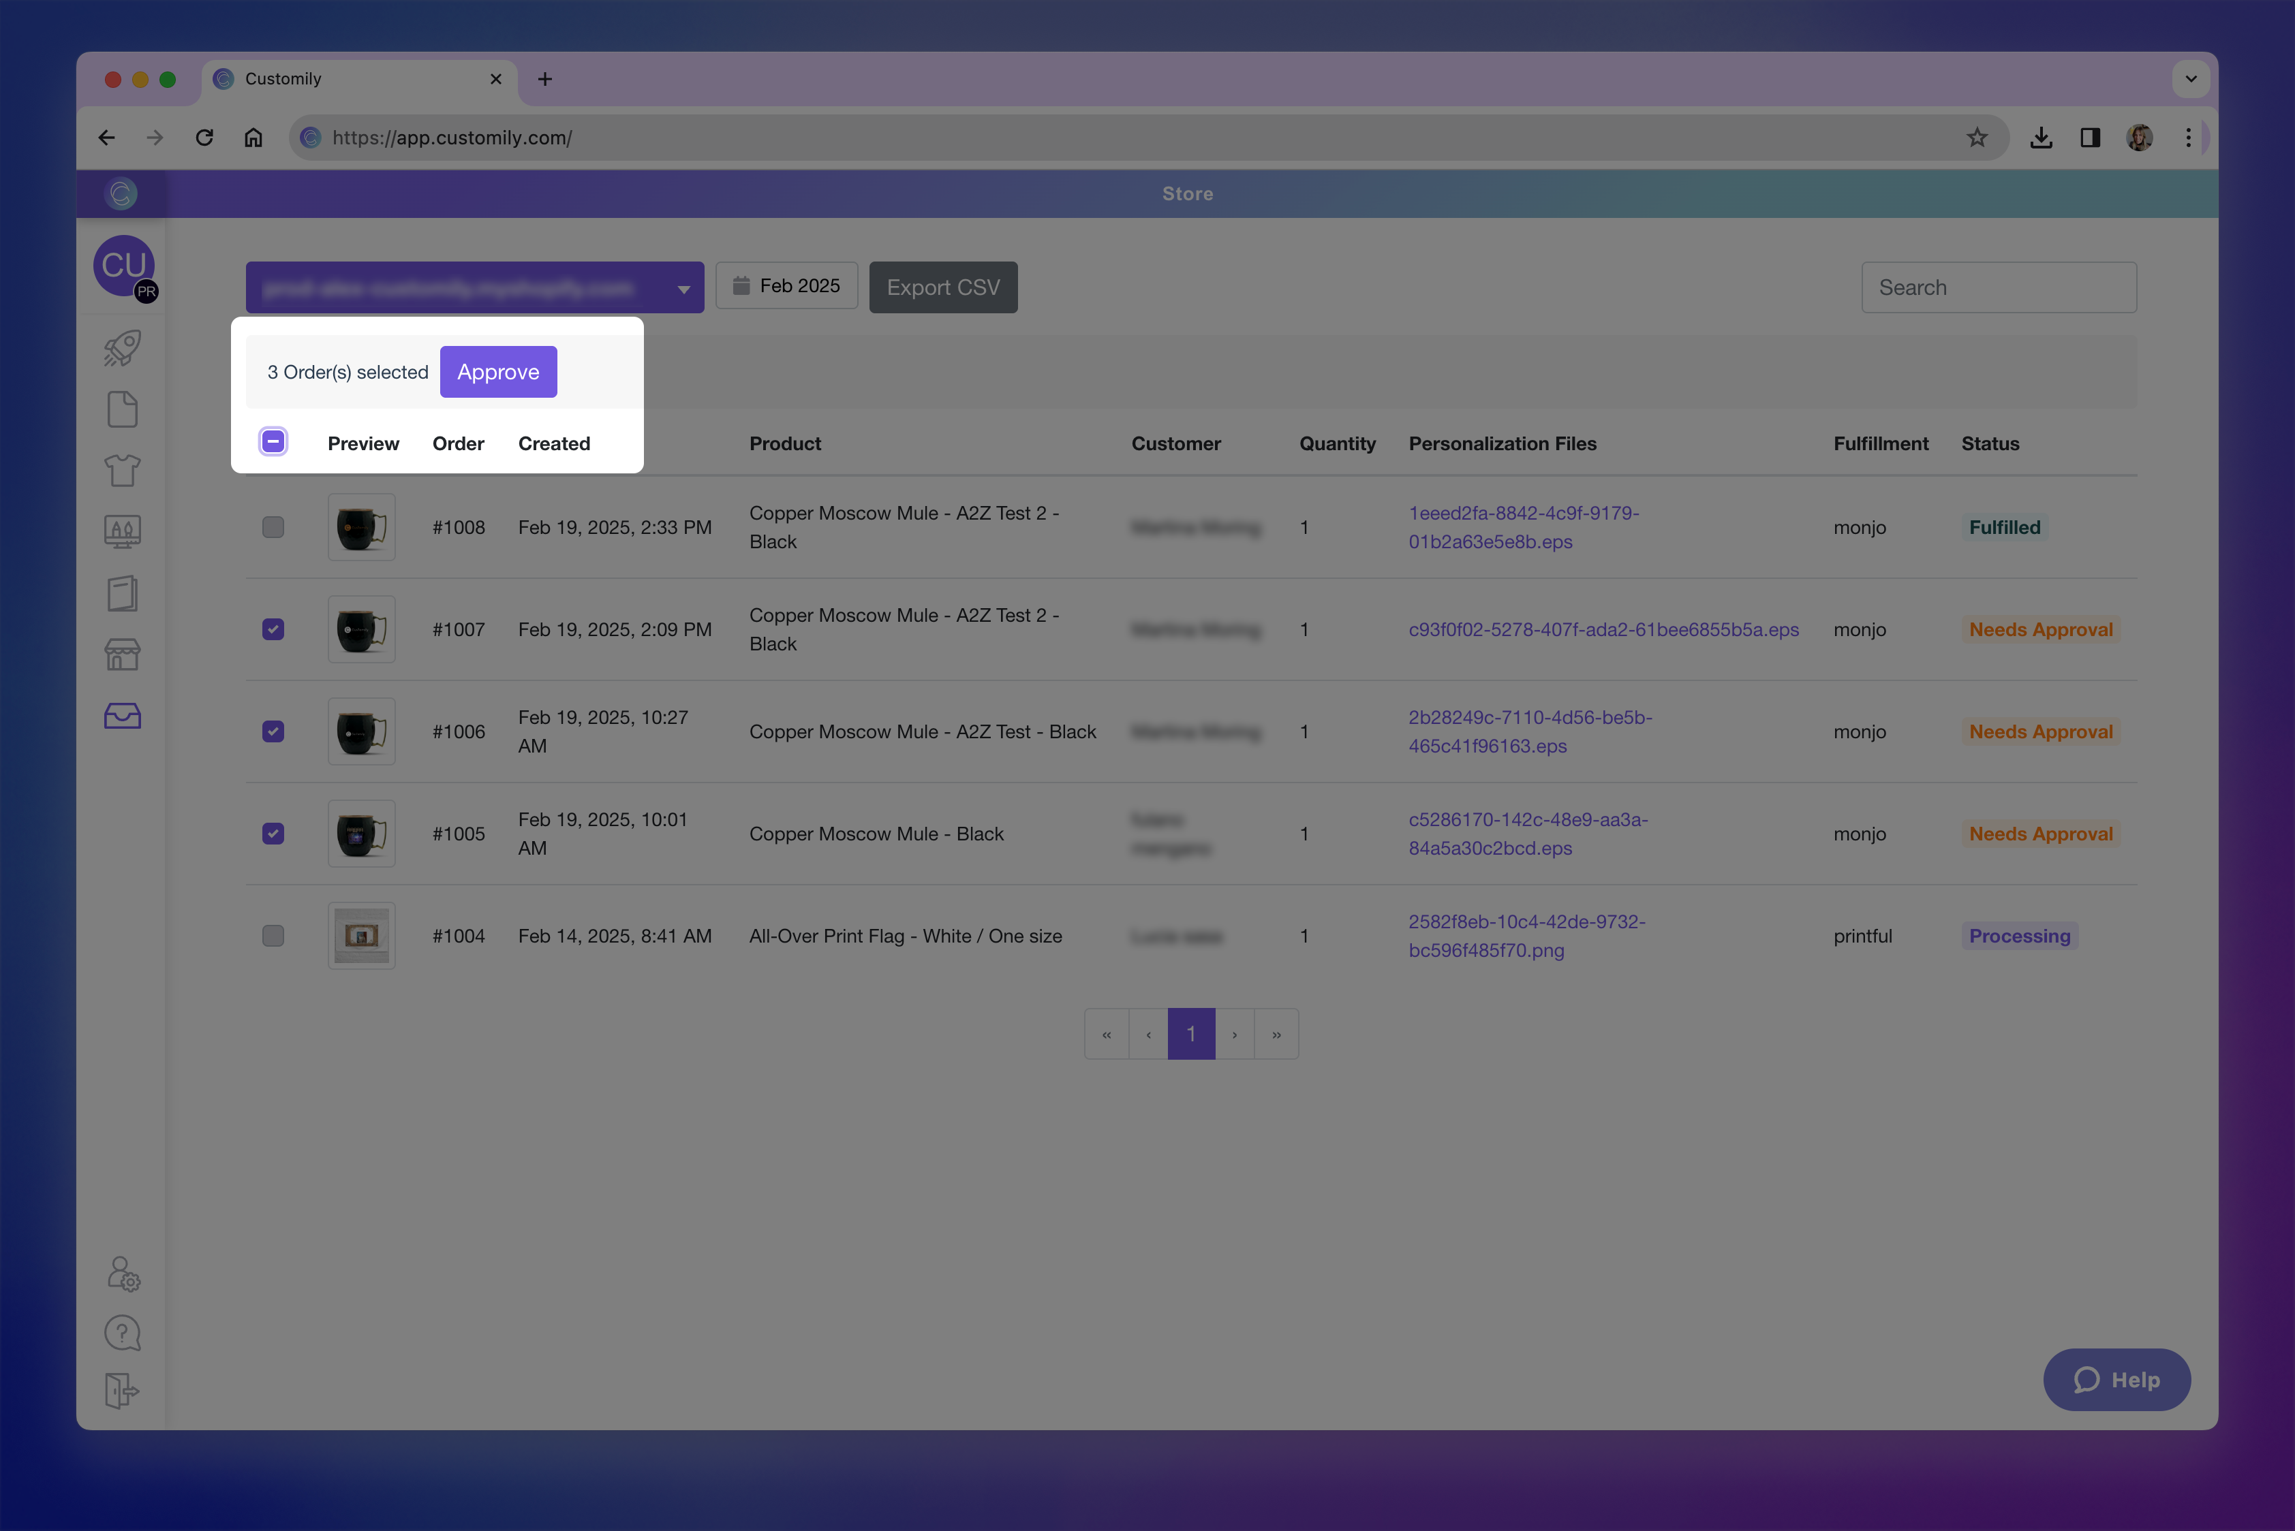Select the orders inbox tray icon
2295x1531 pixels.
click(x=122, y=716)
